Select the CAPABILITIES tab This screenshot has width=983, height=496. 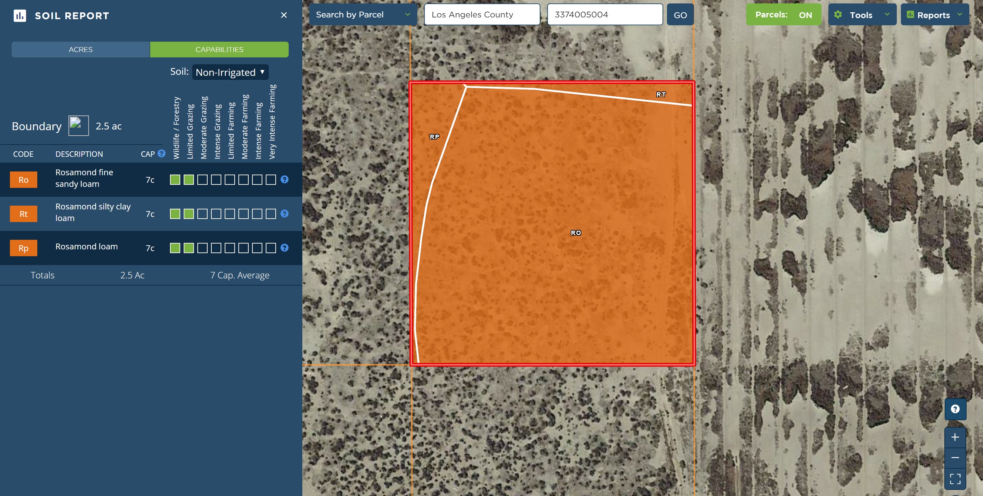pyautogui.click(x=219, y=50)
